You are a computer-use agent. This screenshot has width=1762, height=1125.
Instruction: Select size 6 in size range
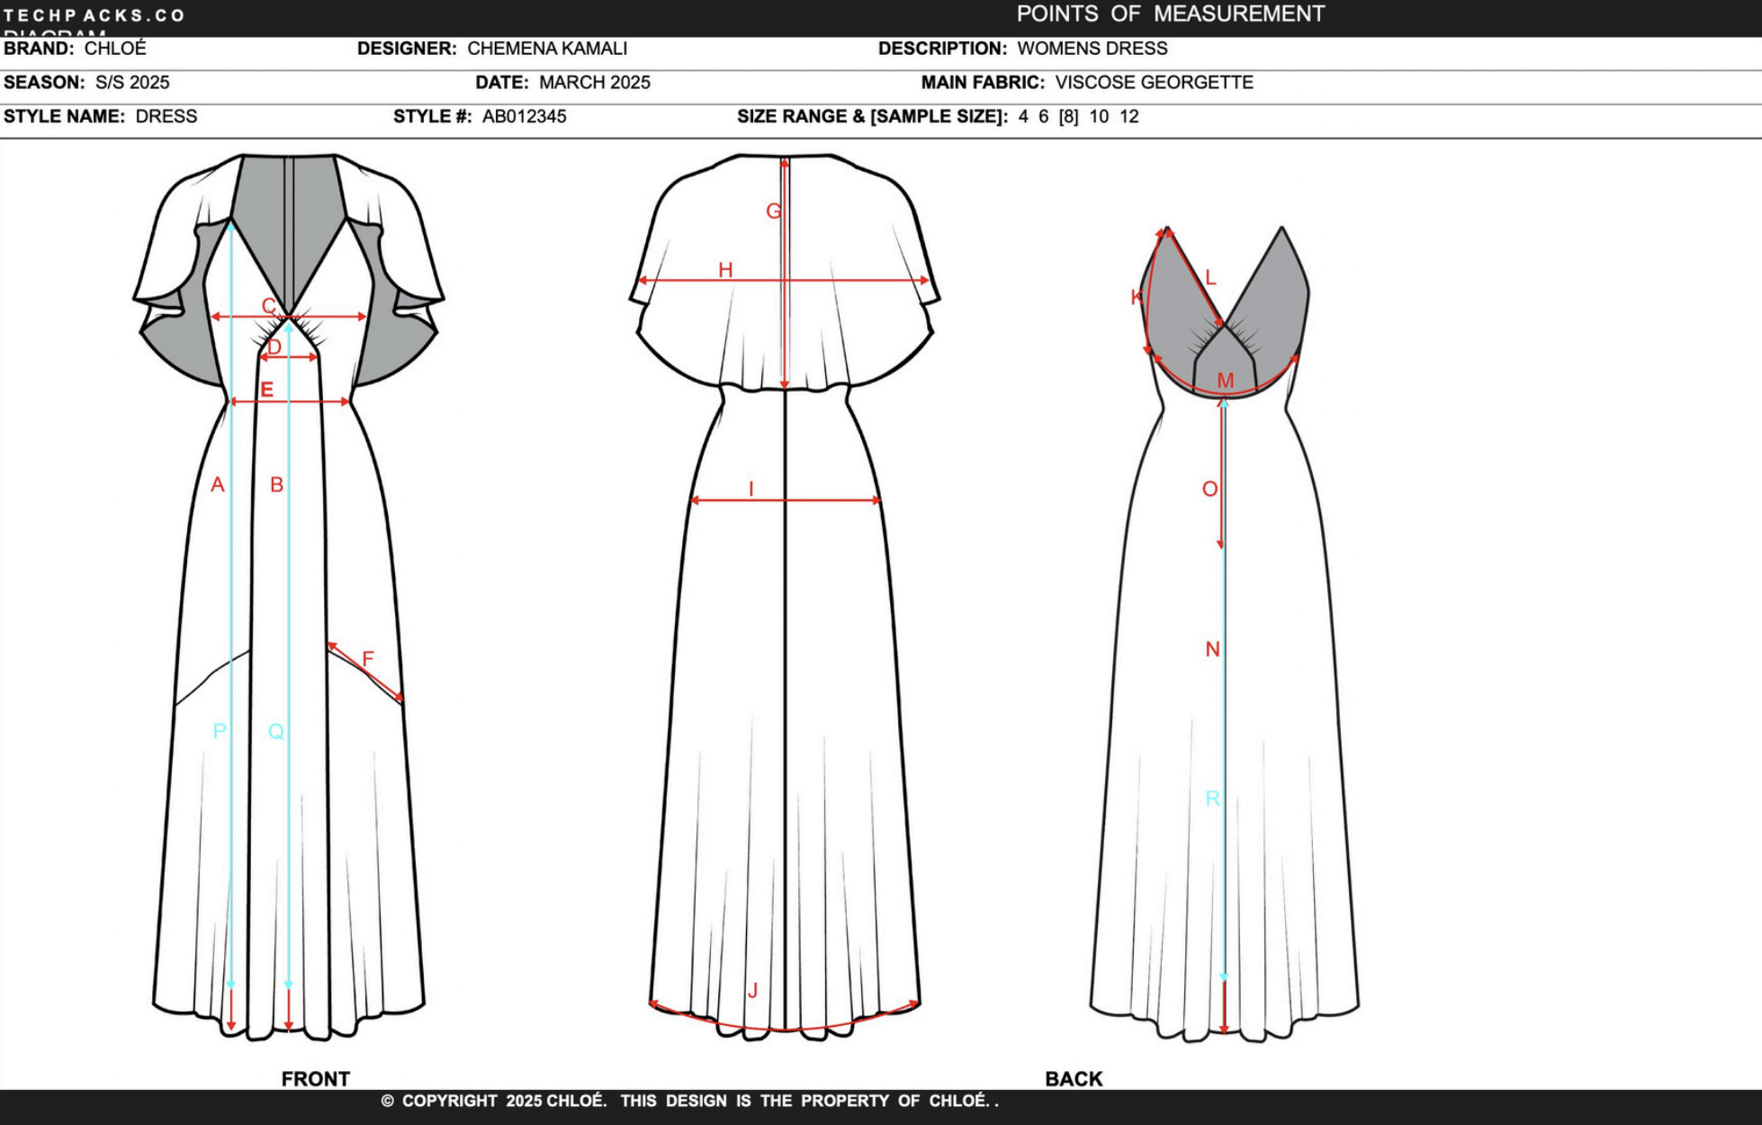point(1044,117)
